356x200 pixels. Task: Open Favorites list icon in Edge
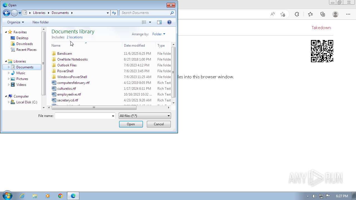pos(310,14)
